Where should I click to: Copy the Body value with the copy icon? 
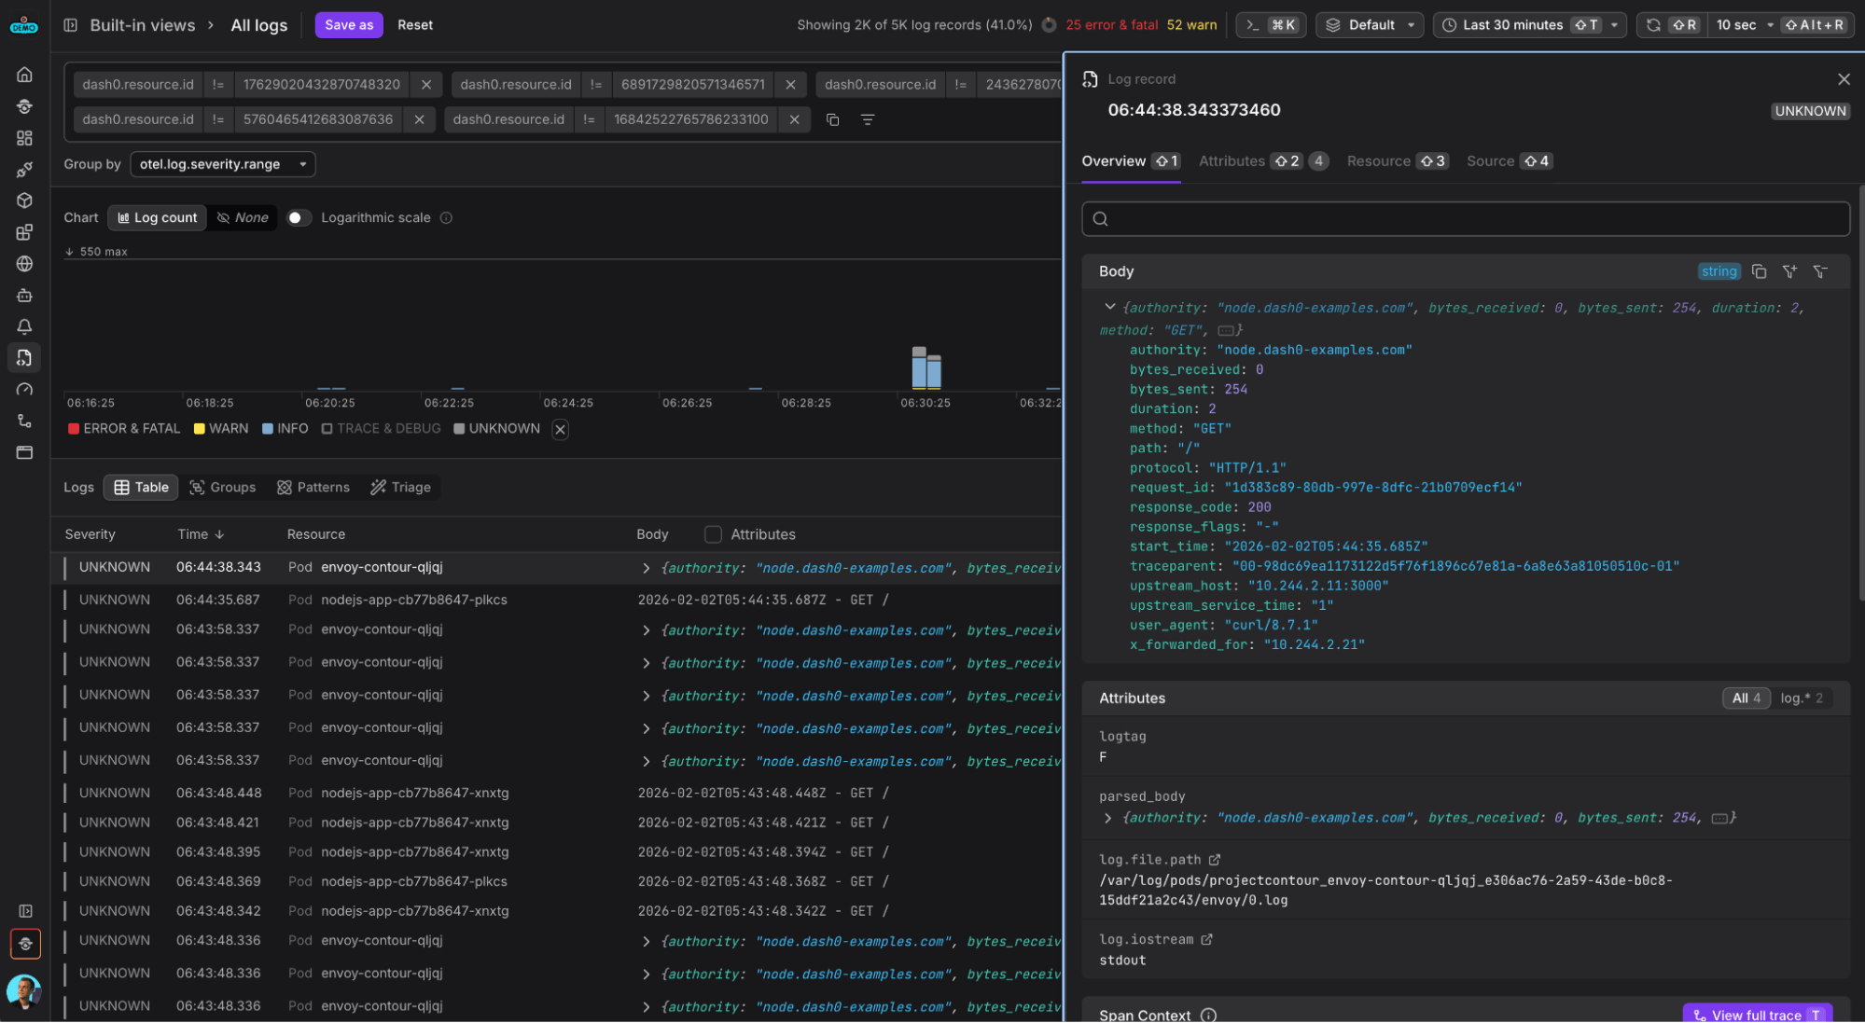pyautogui.click(x=1759, y=271)
